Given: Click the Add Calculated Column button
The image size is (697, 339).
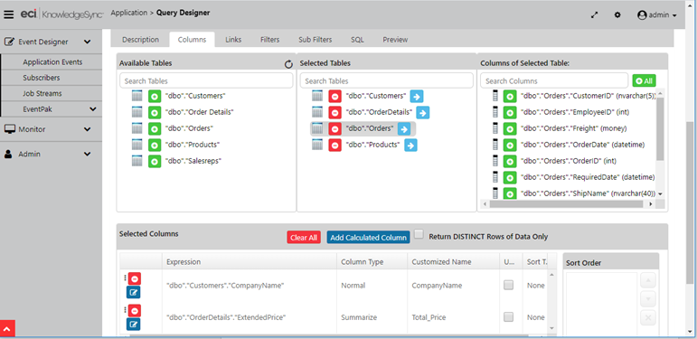Looking at the screenshot, I should (368, 238).
